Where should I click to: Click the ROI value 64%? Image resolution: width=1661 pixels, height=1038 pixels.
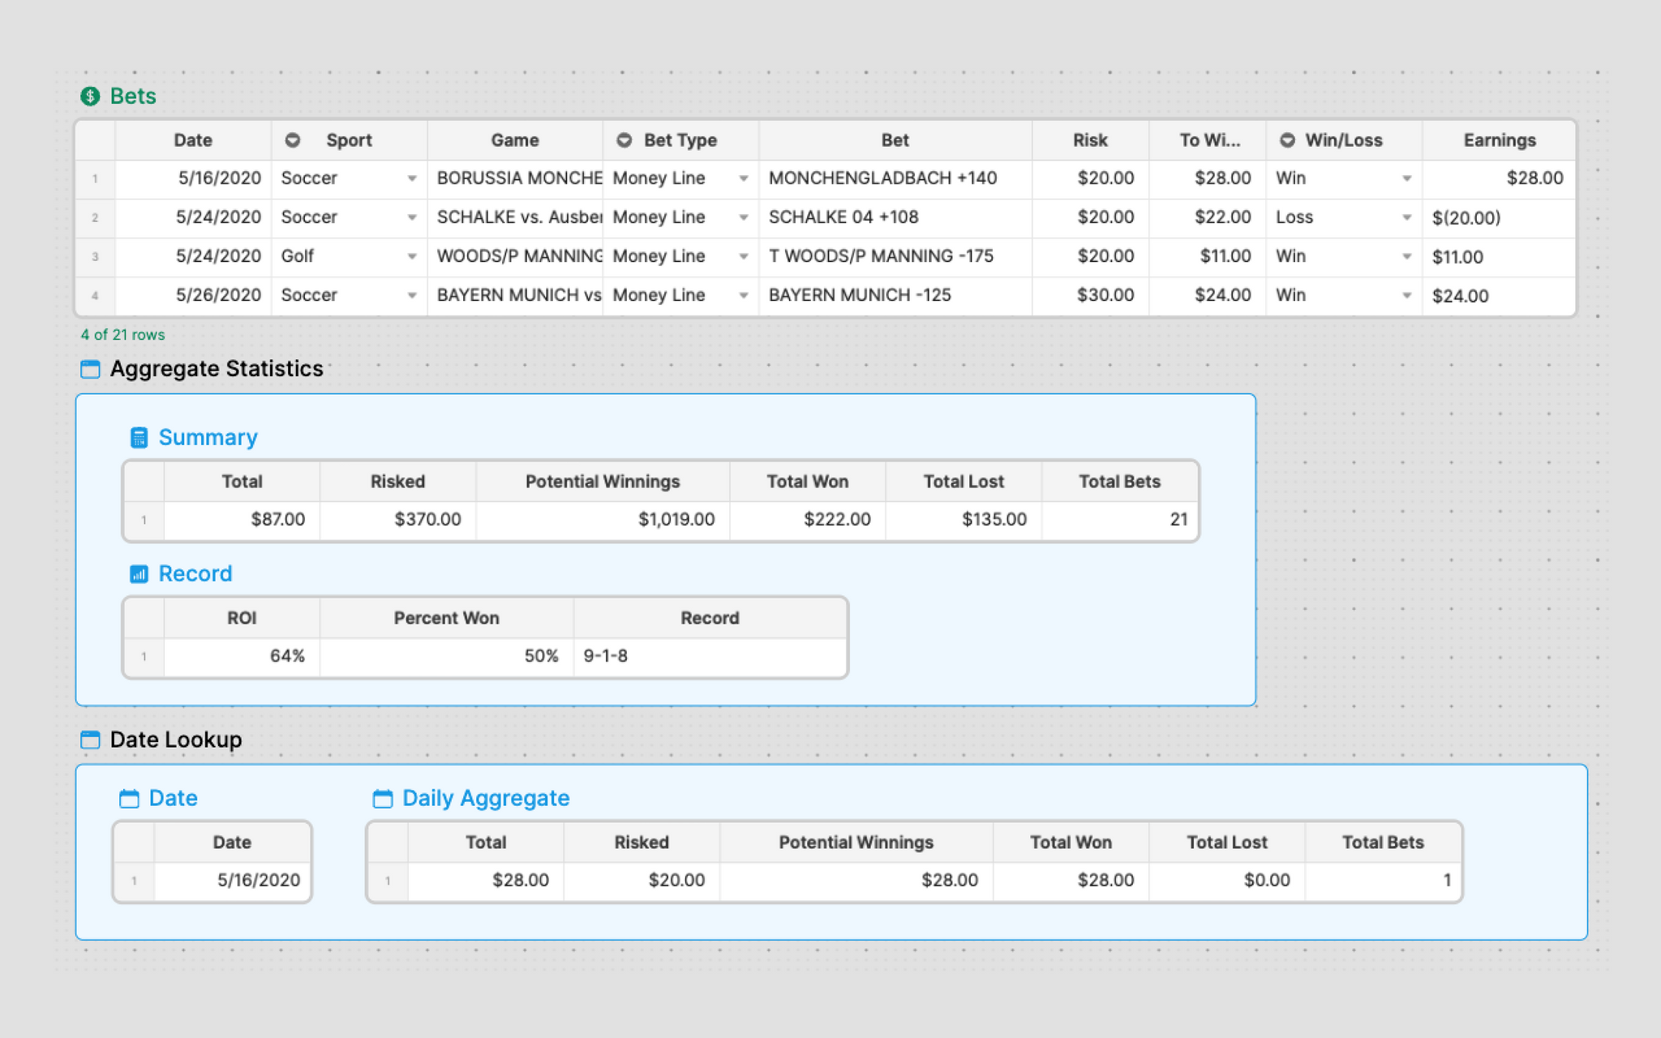coord(242,656)
